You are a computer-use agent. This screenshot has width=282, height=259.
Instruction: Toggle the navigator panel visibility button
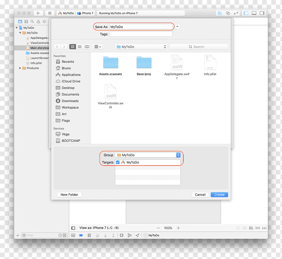point(246,13)
